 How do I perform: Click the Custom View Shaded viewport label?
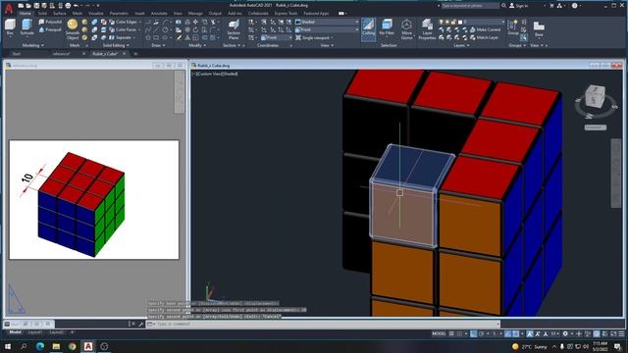point(216,75)
